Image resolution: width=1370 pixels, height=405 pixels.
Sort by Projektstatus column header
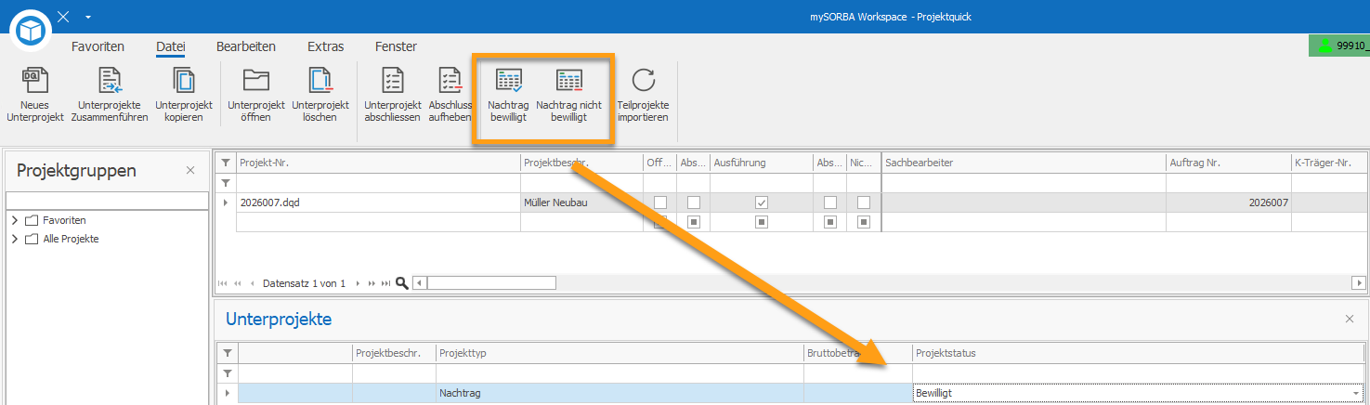[x=1140, y=353]
